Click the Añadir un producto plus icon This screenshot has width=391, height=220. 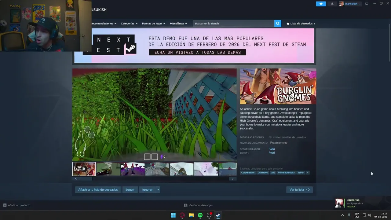point(5,205)
